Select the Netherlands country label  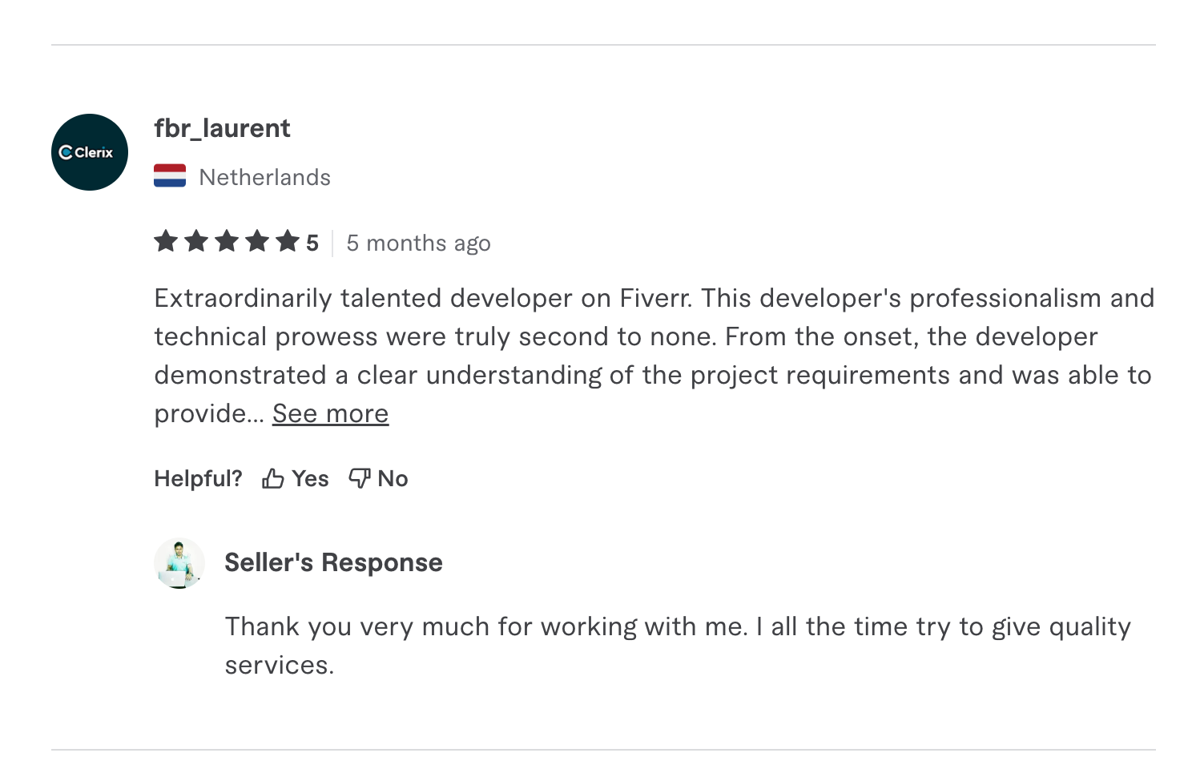click(264, 177)
